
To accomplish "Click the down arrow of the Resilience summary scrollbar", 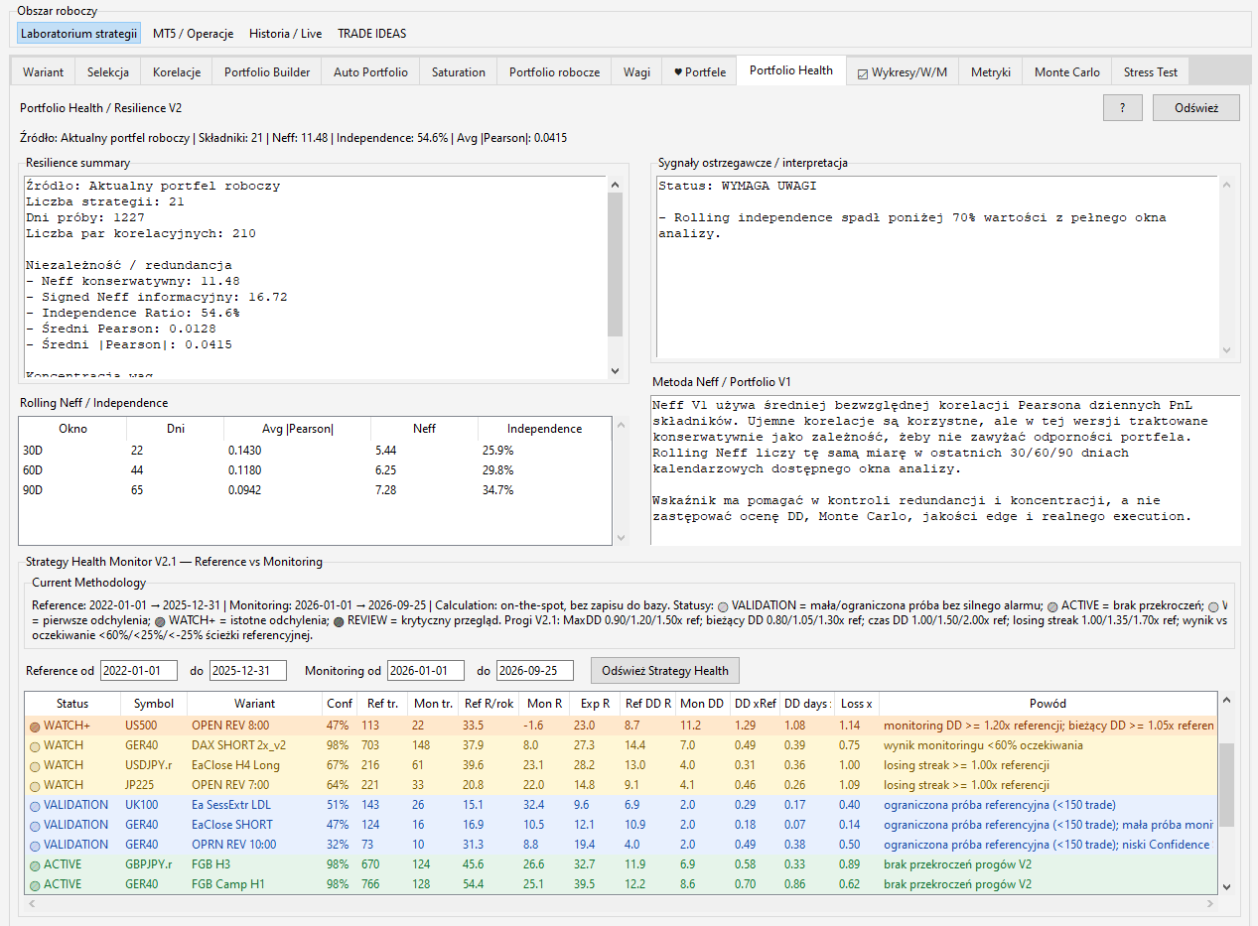I will [x=614, y=370].
